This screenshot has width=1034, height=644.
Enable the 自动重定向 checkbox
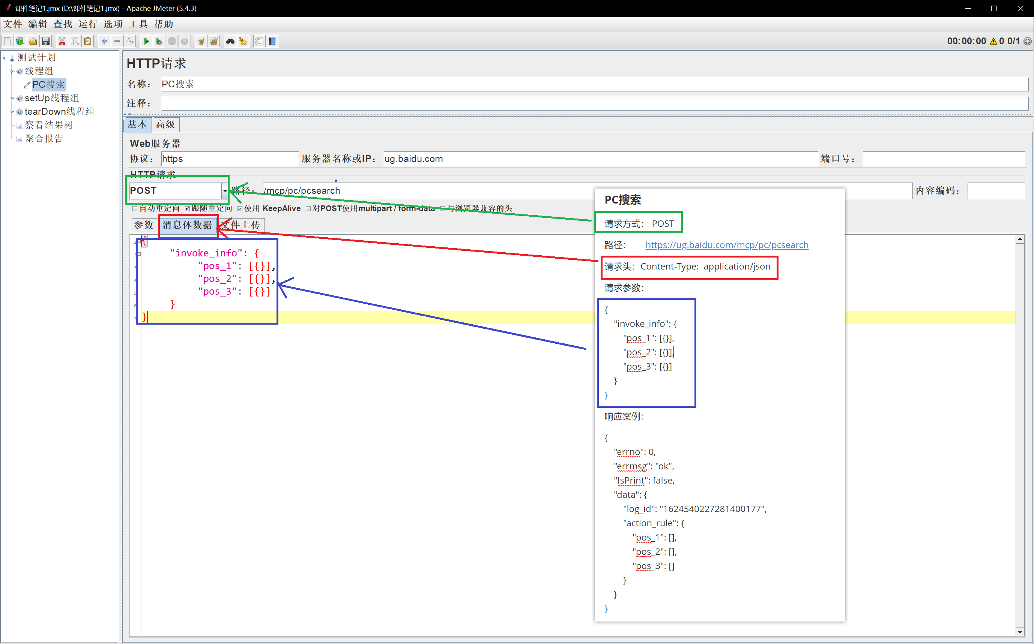click(x=135, y=209)
